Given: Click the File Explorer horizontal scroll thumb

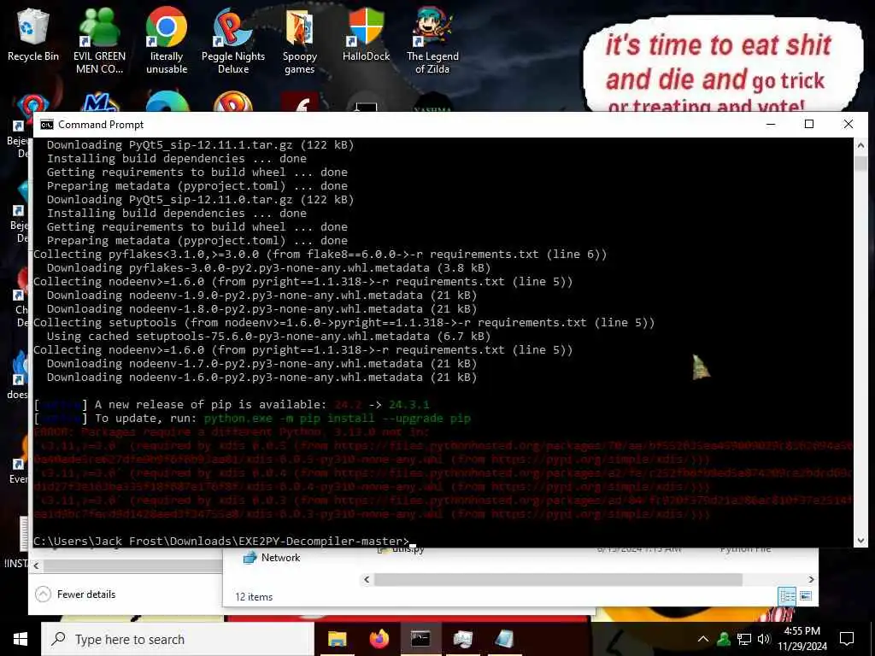Looking at the screenshot, I should (558, 580).
